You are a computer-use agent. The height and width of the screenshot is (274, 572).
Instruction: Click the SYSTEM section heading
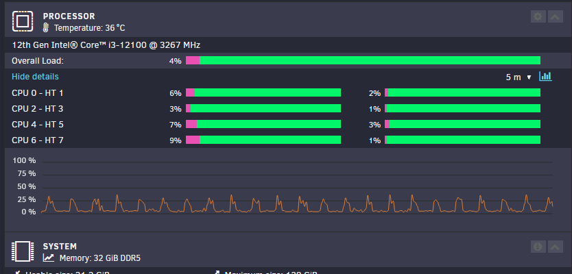pos(60,247)
